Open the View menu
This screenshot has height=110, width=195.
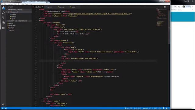coord(15,4)
